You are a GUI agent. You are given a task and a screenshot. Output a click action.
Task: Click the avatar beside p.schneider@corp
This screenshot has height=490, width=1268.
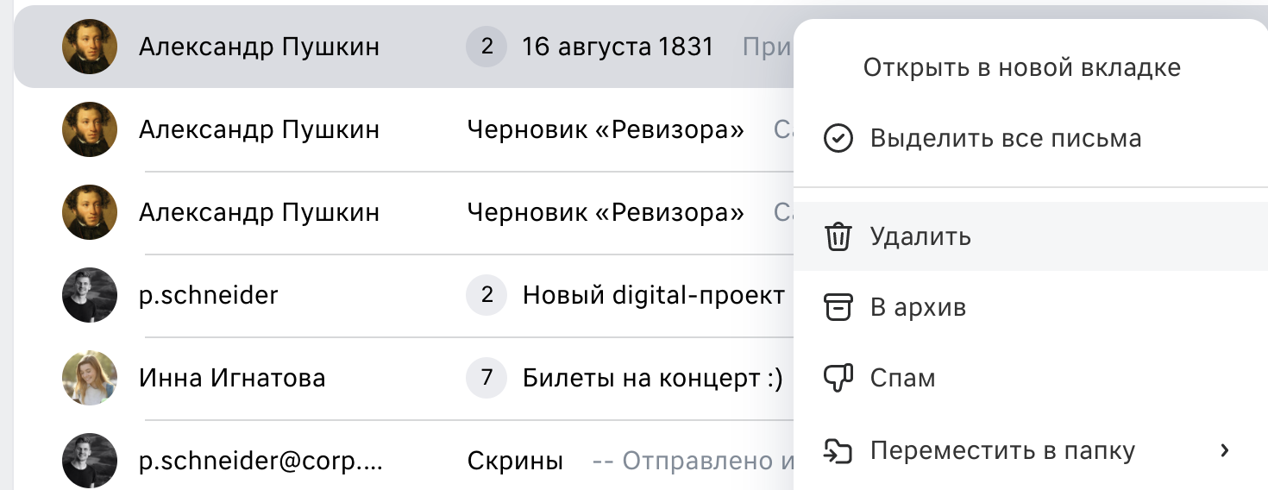pos(90,461)
